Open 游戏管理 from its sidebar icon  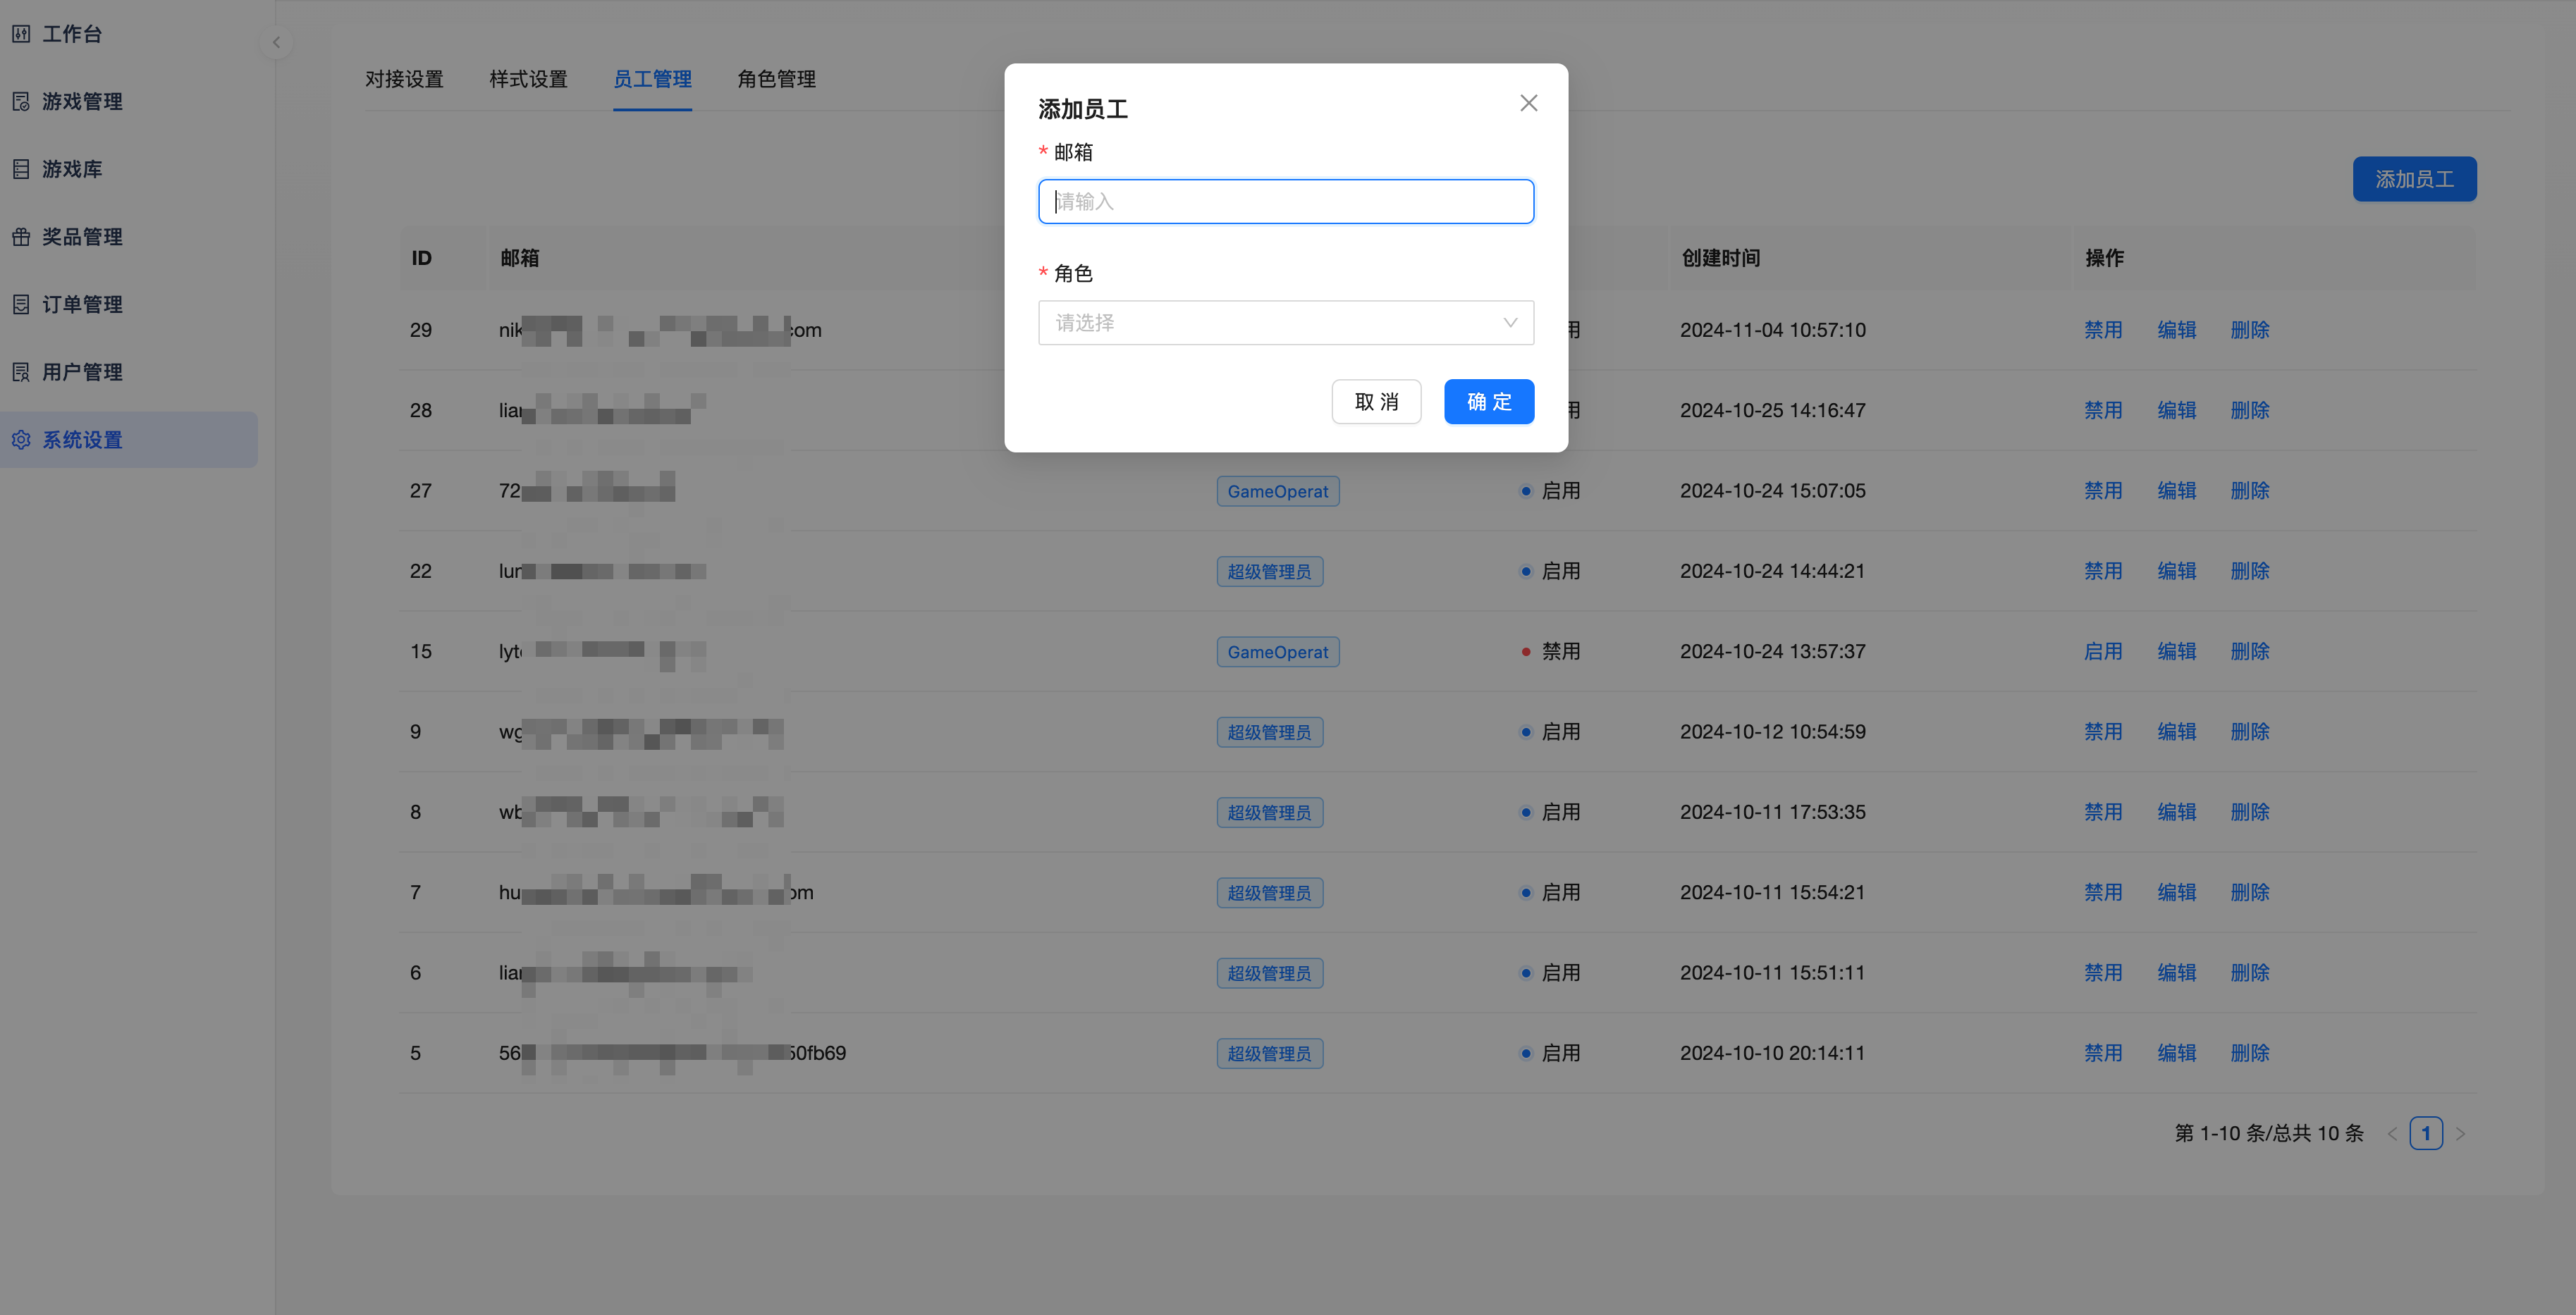(x=21, y=102)
